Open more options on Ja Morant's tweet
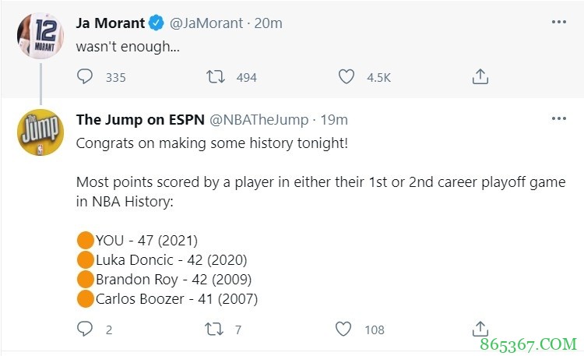The image size is (584, 356). point(559,23)
